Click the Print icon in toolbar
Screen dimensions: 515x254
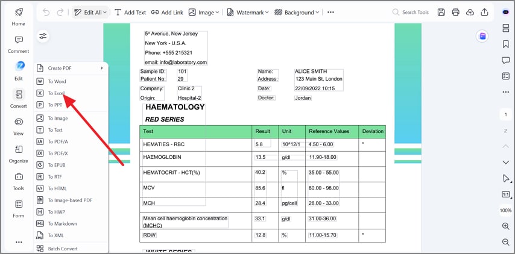(455, 13)
